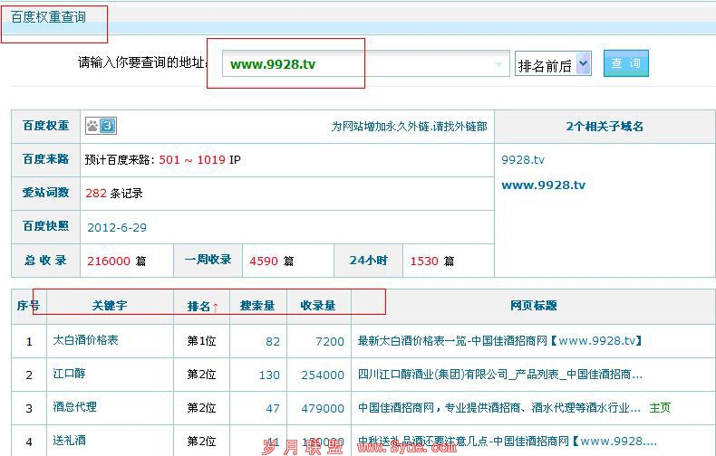Open the page title 四川江口醇酒业(集团)有限公司

(x=500, y=375)
